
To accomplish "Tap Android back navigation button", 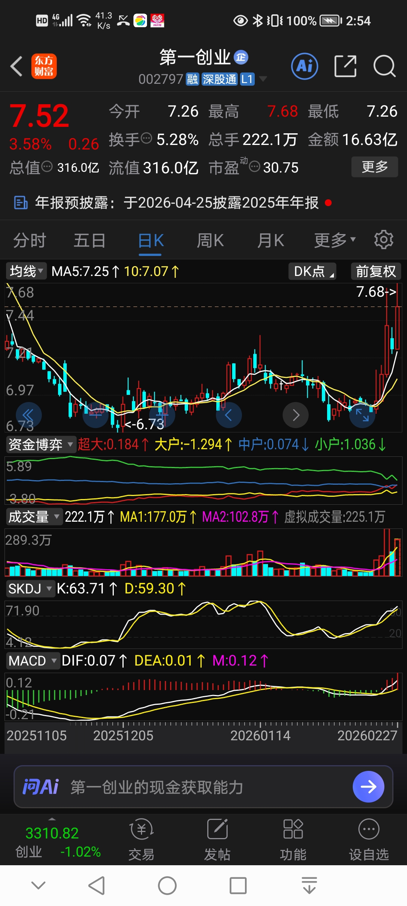I will [x=96, y=885].
